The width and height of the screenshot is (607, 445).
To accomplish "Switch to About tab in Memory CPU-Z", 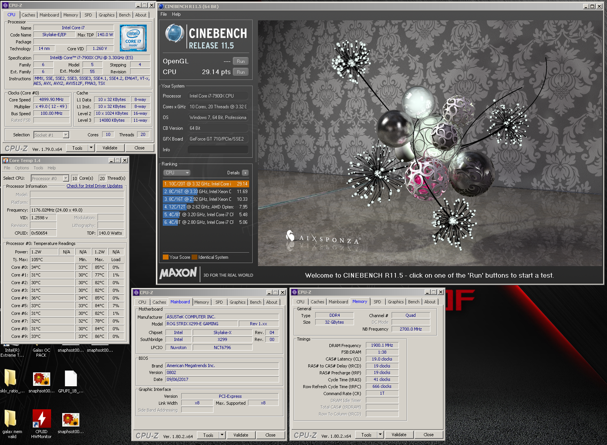I will click(430, 302).
